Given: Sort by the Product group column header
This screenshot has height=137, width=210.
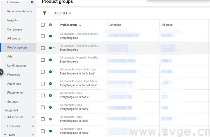Looking at the screenshot, I should click(x=69, y=25).
